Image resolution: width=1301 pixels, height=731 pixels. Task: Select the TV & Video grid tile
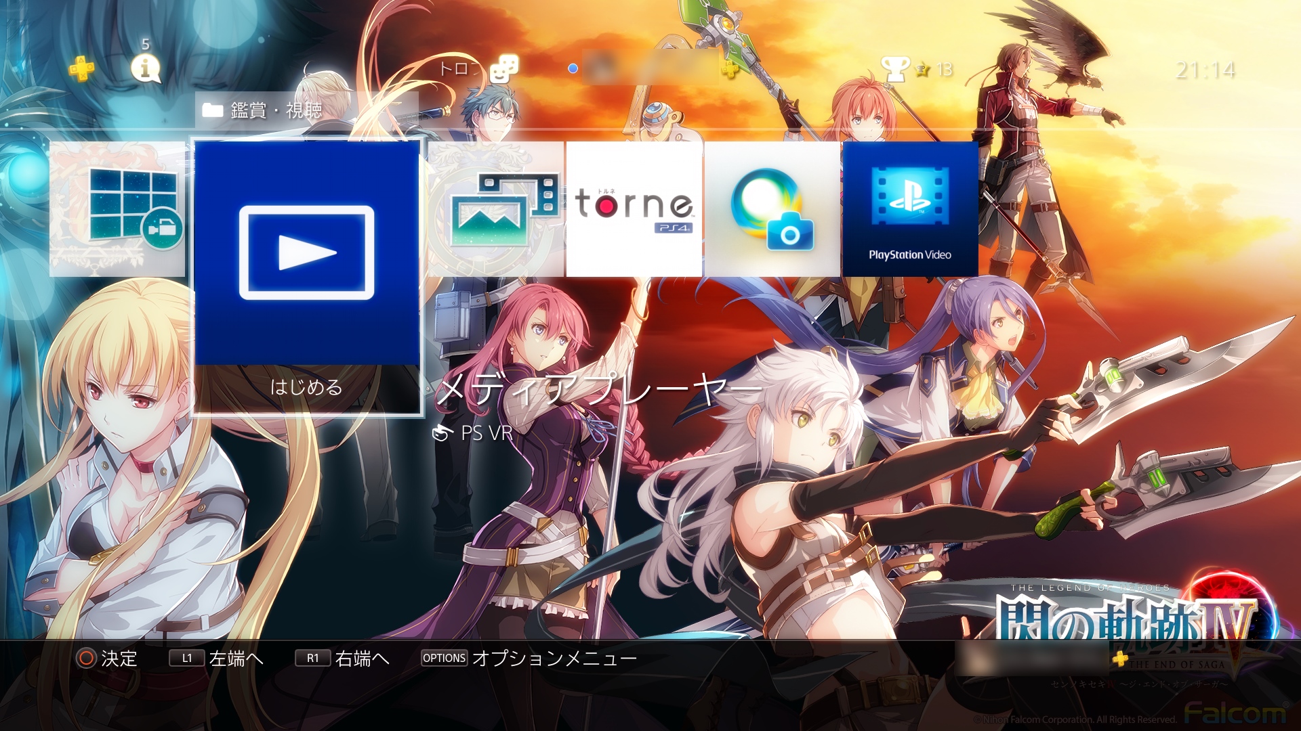pos(117,209)
